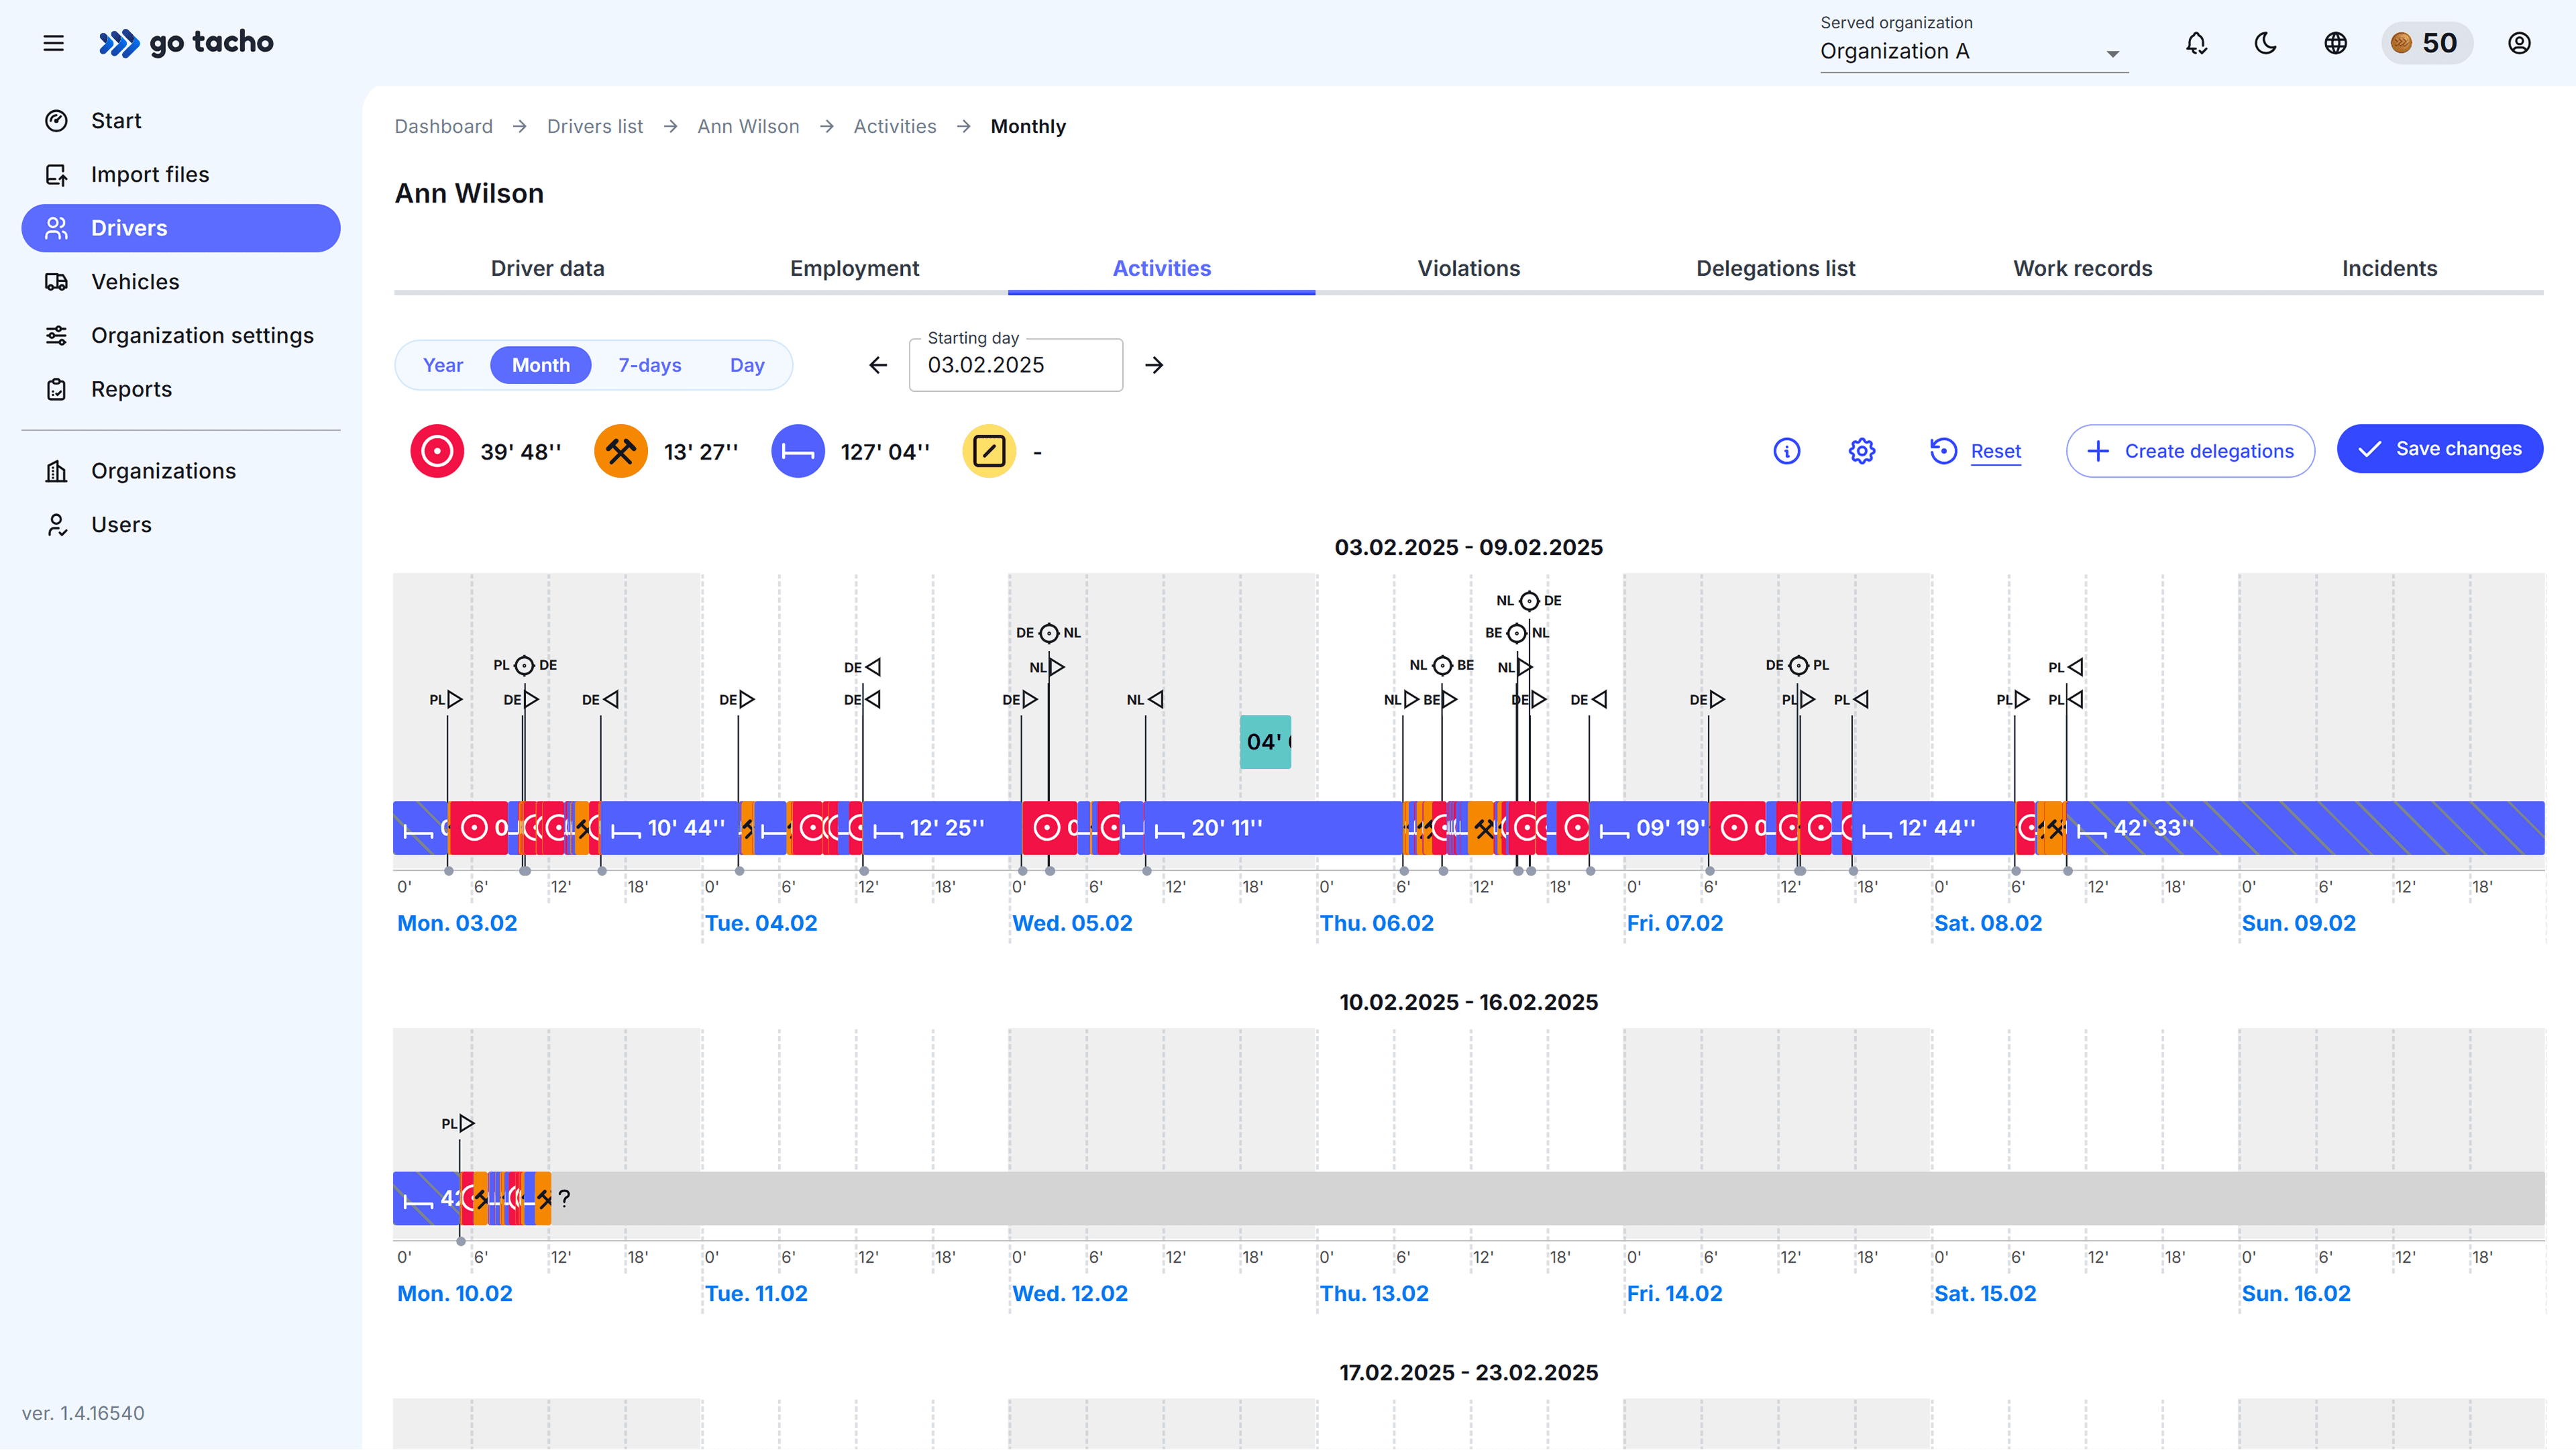Switch to Year view
2576x1450 pixels.
(442, 365)
